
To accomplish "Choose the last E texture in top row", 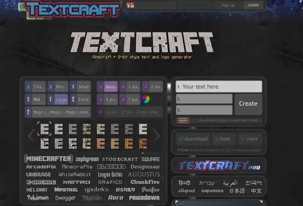I will point(143,129).
